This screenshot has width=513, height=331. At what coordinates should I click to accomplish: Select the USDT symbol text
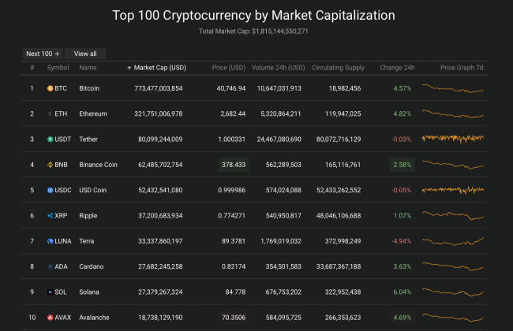point(63,139)
